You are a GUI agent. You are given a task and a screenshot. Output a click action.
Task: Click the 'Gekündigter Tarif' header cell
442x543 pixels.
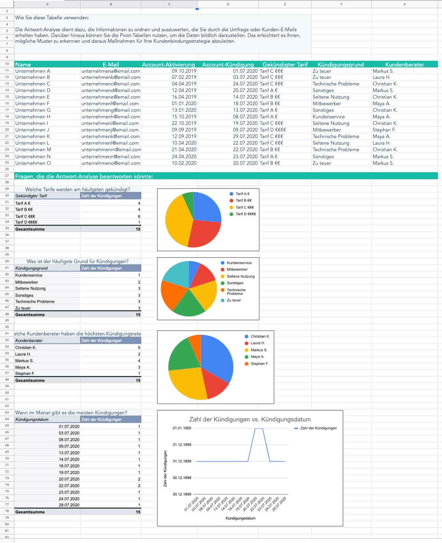coord(285,64)
